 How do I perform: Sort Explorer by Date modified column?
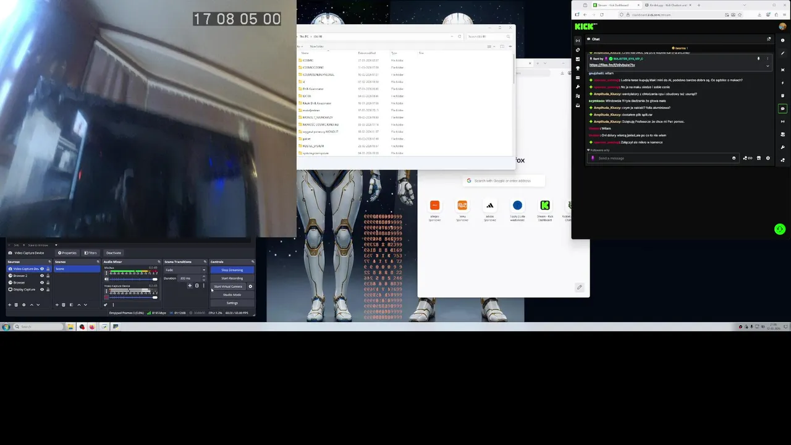click(367, 53)
